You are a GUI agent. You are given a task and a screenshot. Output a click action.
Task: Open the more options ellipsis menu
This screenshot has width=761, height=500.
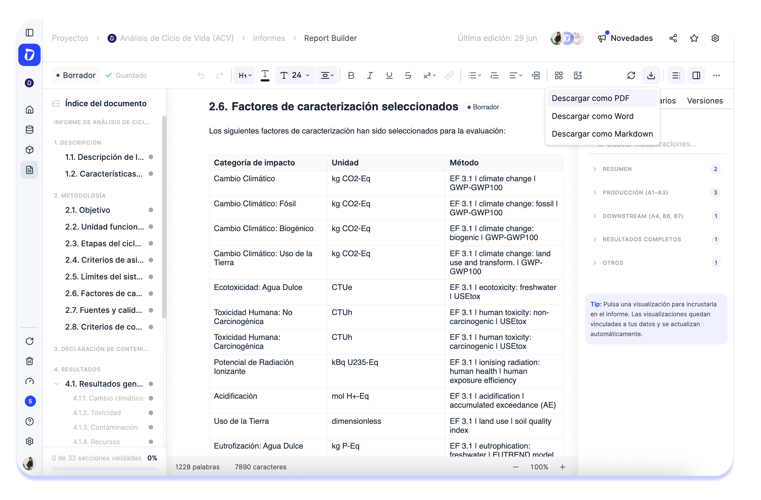[x=717, y=76]
